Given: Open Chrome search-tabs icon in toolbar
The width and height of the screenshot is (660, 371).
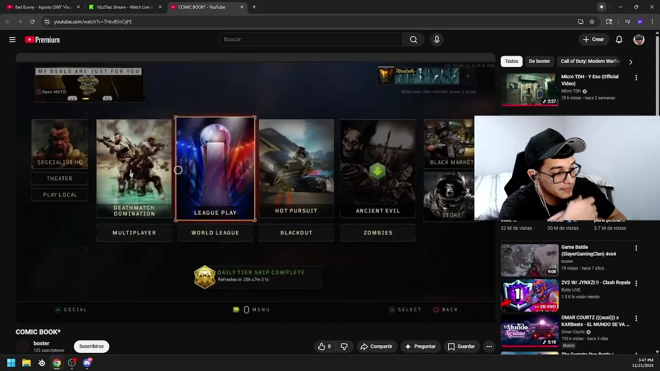Looking at the screenshot, I should pos(609,22).
